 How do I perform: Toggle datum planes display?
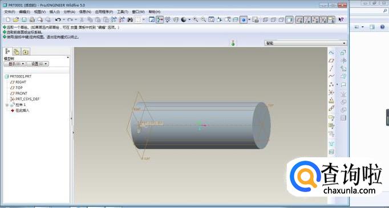[299, 19]
